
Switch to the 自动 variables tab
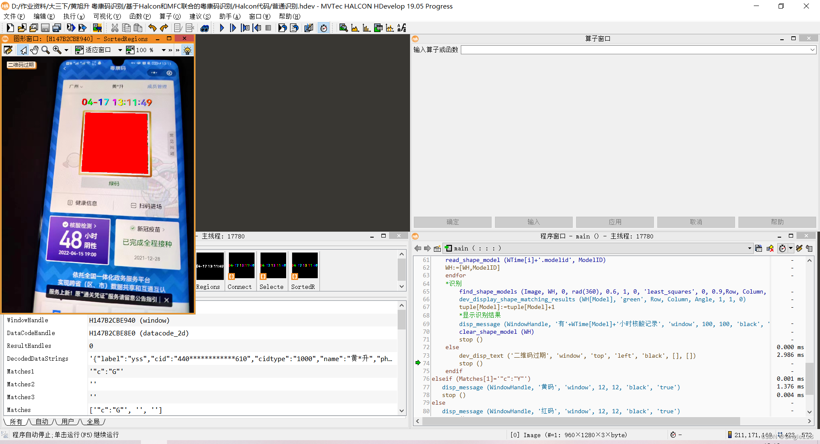(42, 422)
